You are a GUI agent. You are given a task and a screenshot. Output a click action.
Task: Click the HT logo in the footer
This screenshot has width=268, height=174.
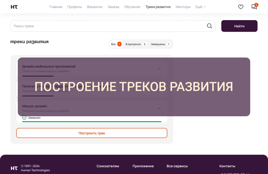coord(14,168)
